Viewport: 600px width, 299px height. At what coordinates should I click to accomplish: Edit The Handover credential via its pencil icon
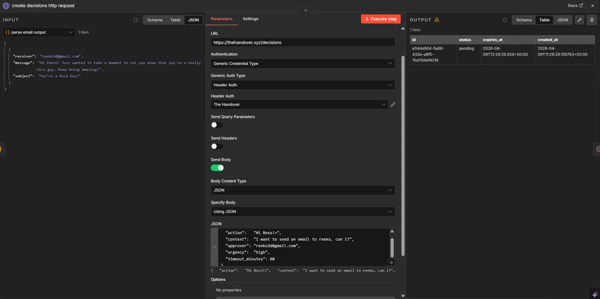point(392,104)
